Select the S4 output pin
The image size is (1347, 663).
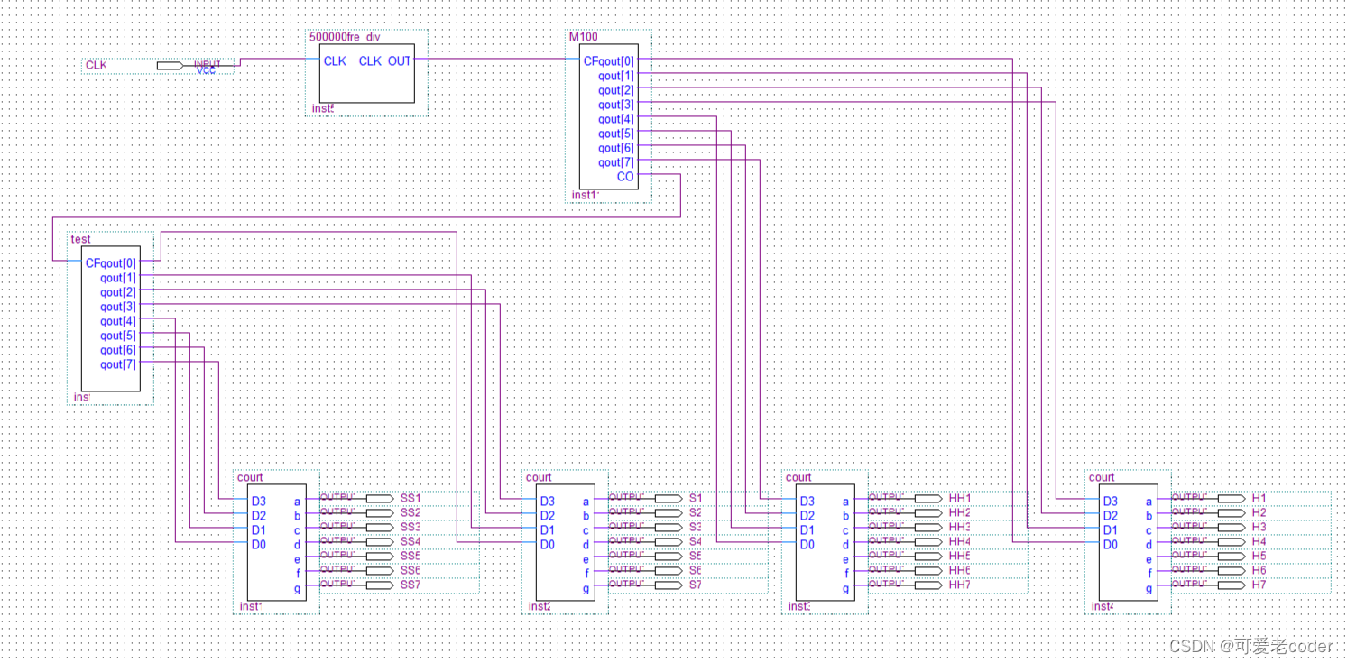tap(669, 541)
